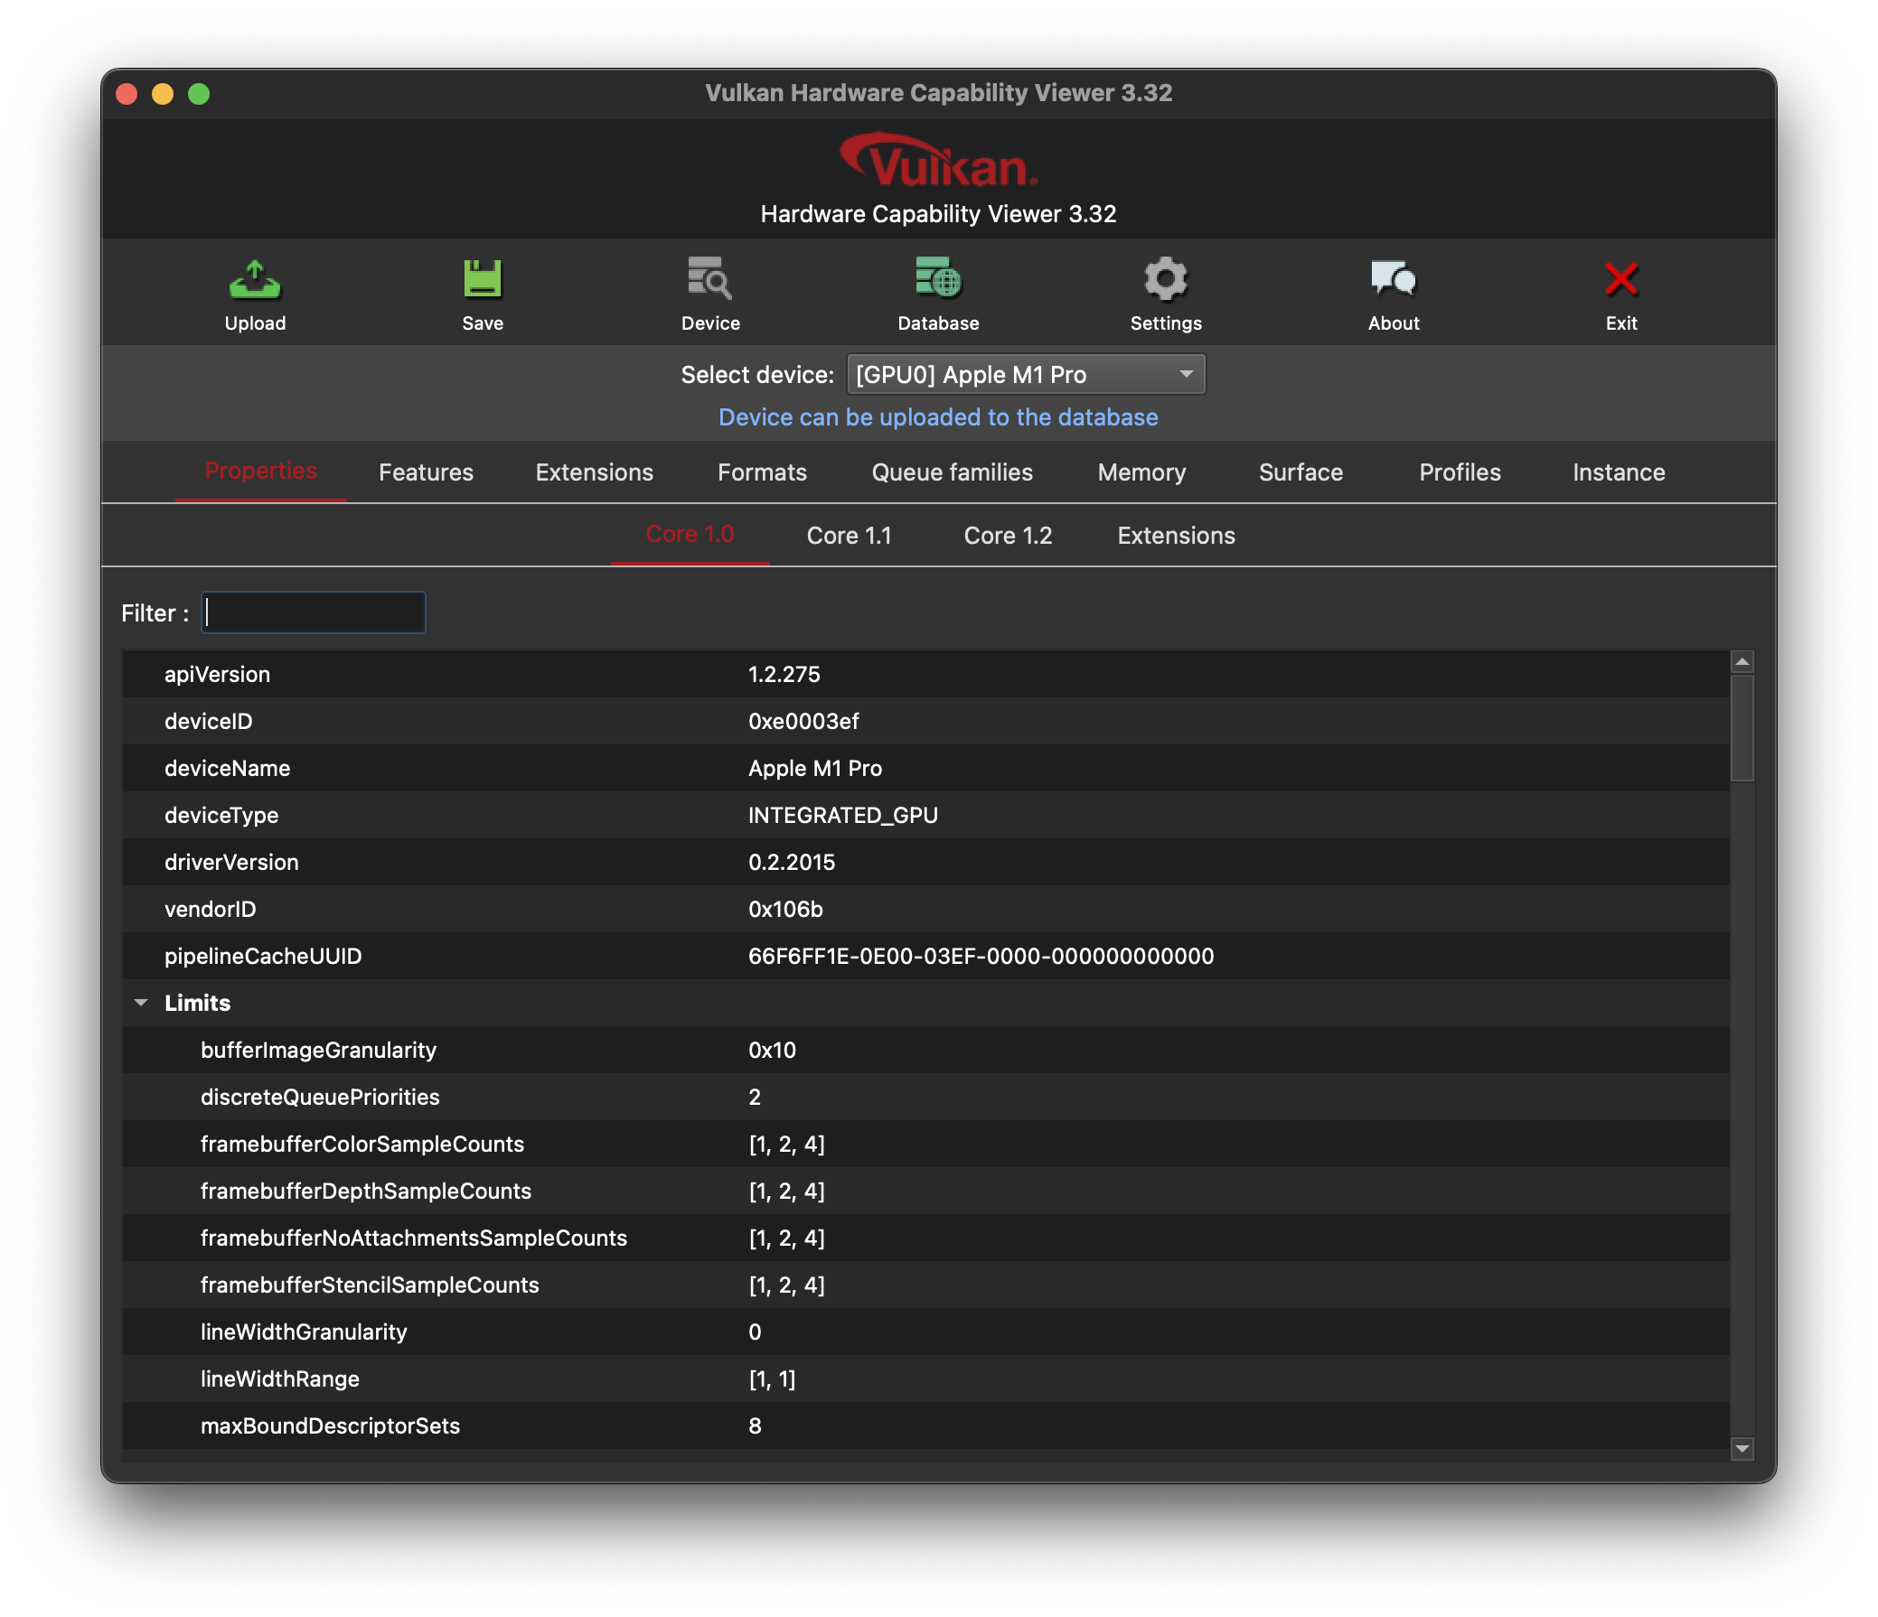Screen dimensions: 1878x1617
Task: Select the deviceID row
Action: coord(925,721)
